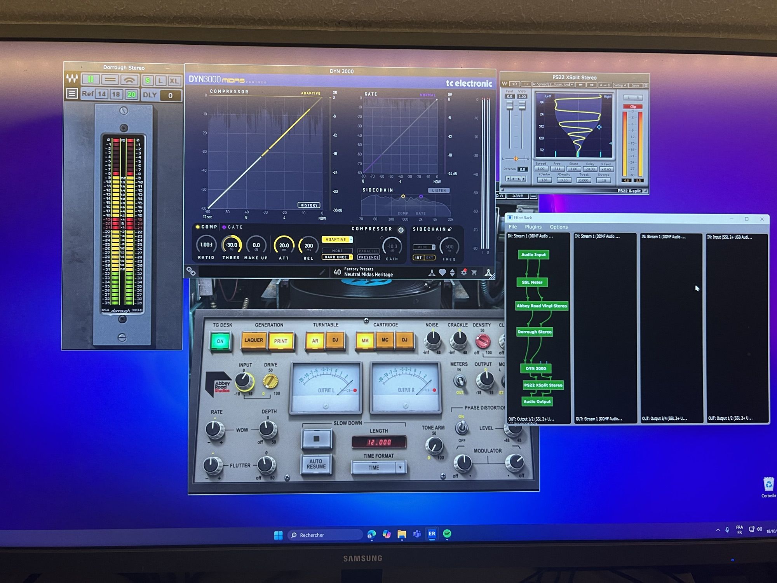
Task: Set sidechain source to EXT
Action: pyautogui.click(x=429, y=257)
